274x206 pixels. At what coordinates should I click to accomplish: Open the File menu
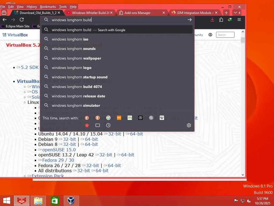click(3, 7)
